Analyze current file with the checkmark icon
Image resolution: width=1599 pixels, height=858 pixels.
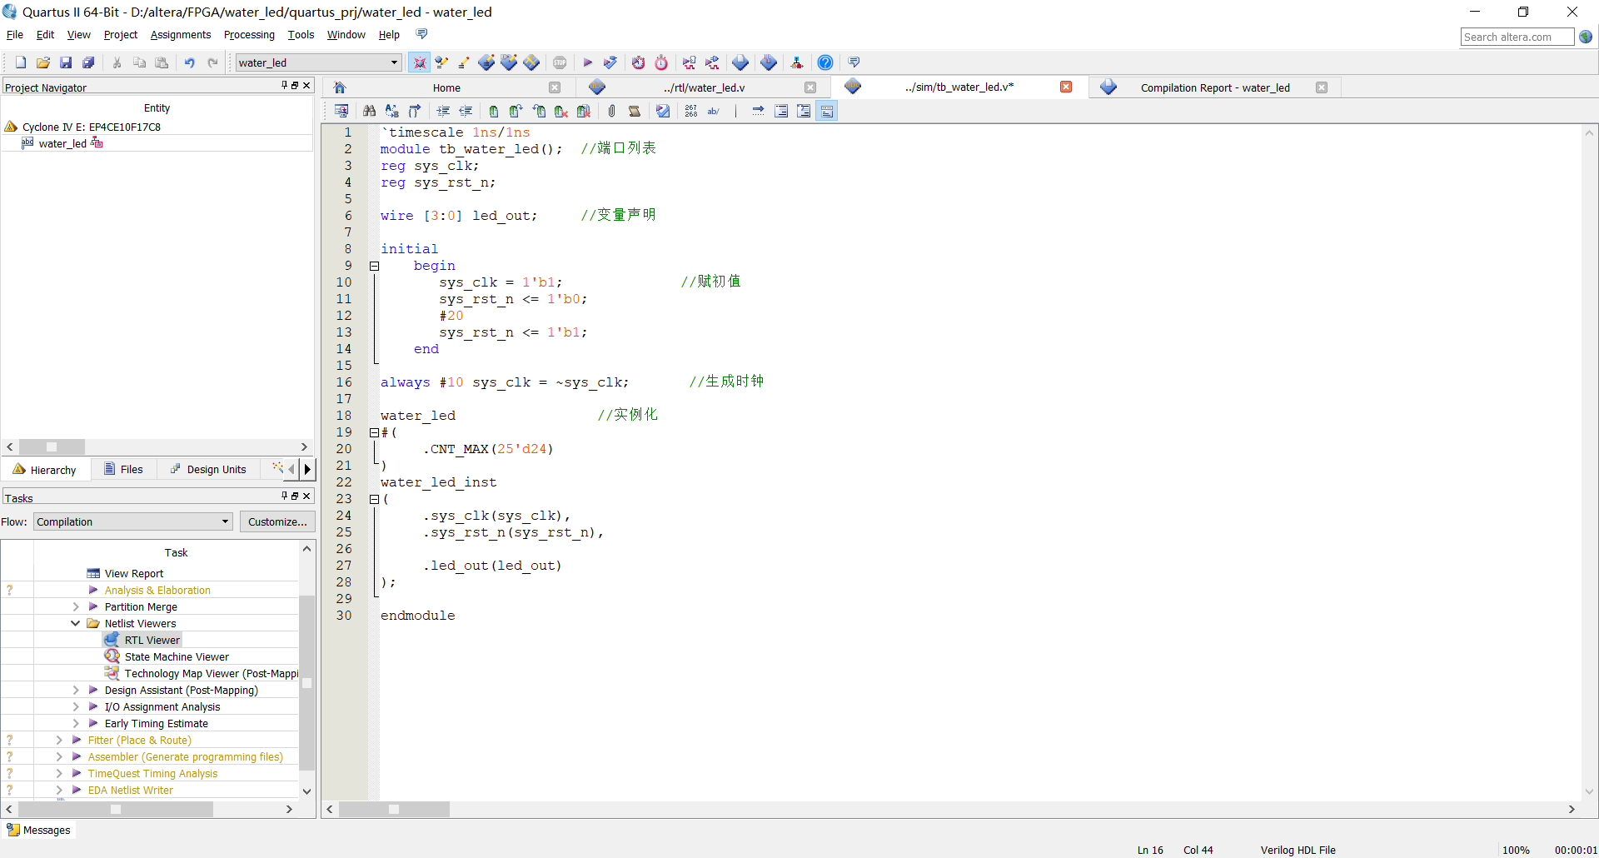pos(663,111)
